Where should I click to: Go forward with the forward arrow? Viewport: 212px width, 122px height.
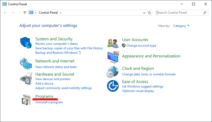coord(13,13)
